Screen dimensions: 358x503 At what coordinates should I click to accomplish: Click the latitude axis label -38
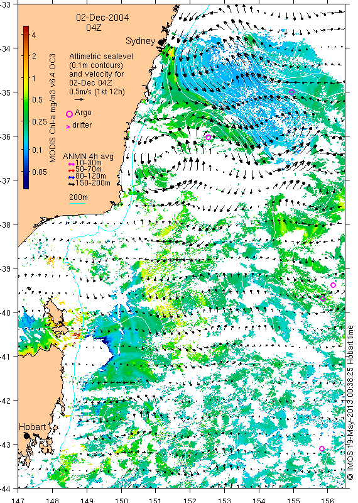coord(6,224)
